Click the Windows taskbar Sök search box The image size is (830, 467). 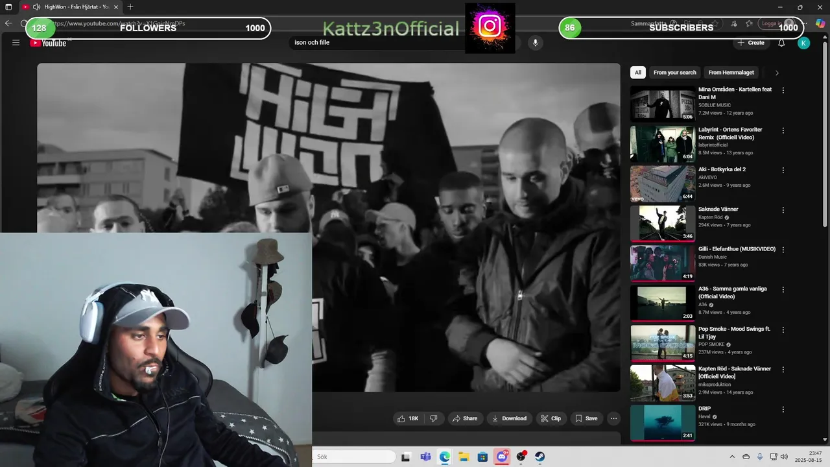(354, 457)
